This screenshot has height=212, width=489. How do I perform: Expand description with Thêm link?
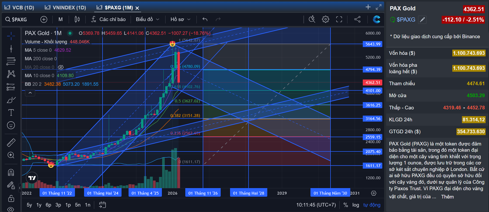(447, 197)
